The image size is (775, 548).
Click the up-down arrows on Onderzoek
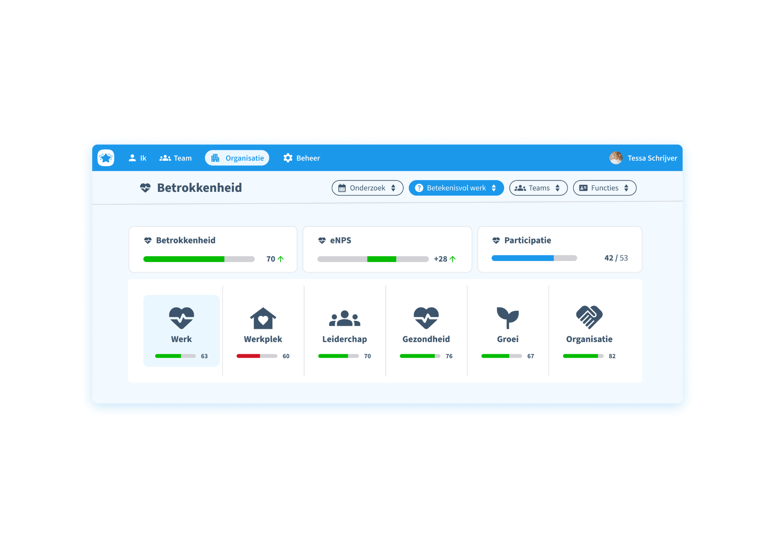click(393, 188)
